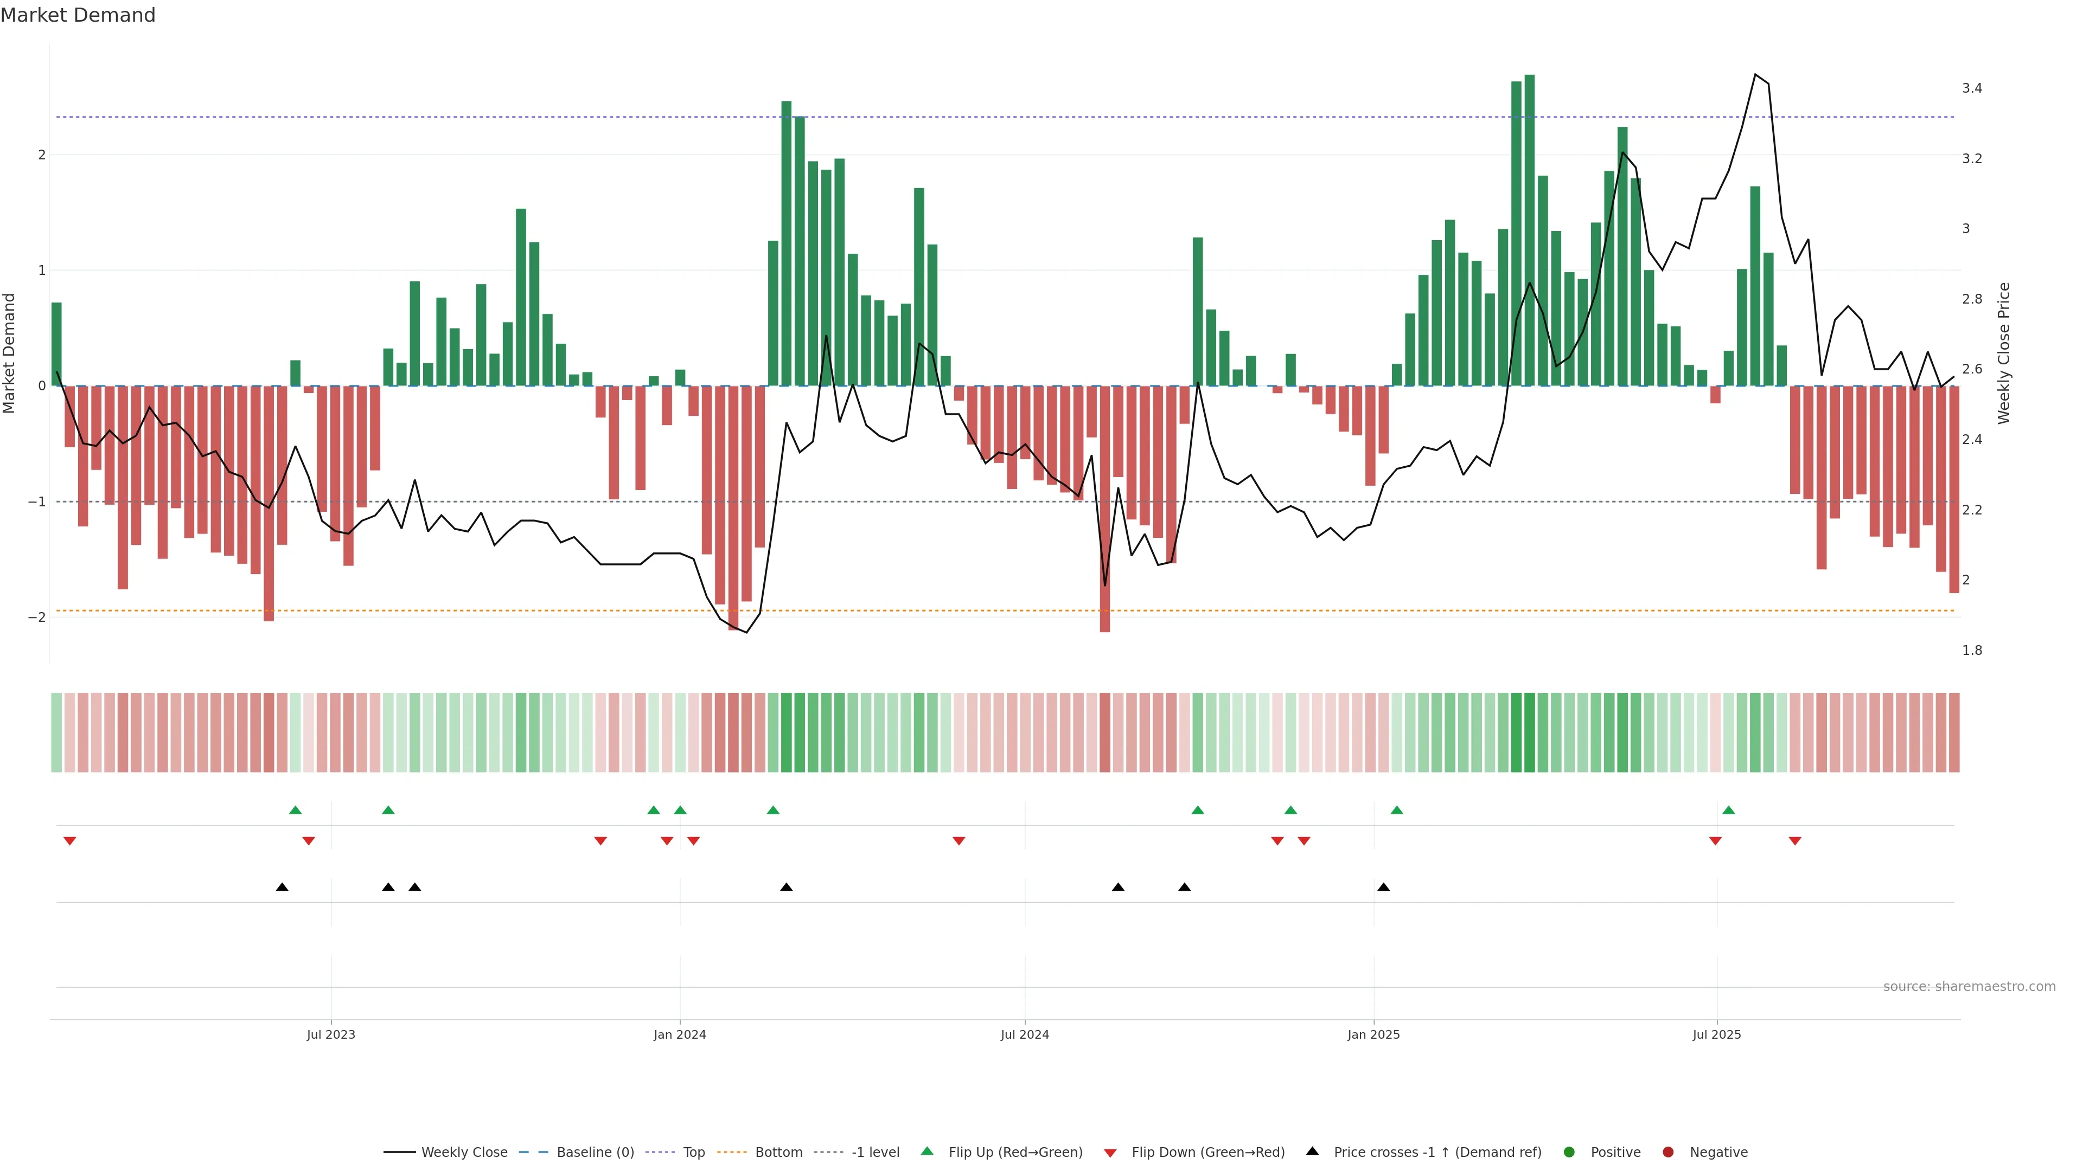Click the darkest green heatmap strip cell
Screen dimensions: 2083x1171
point(1529,732)
